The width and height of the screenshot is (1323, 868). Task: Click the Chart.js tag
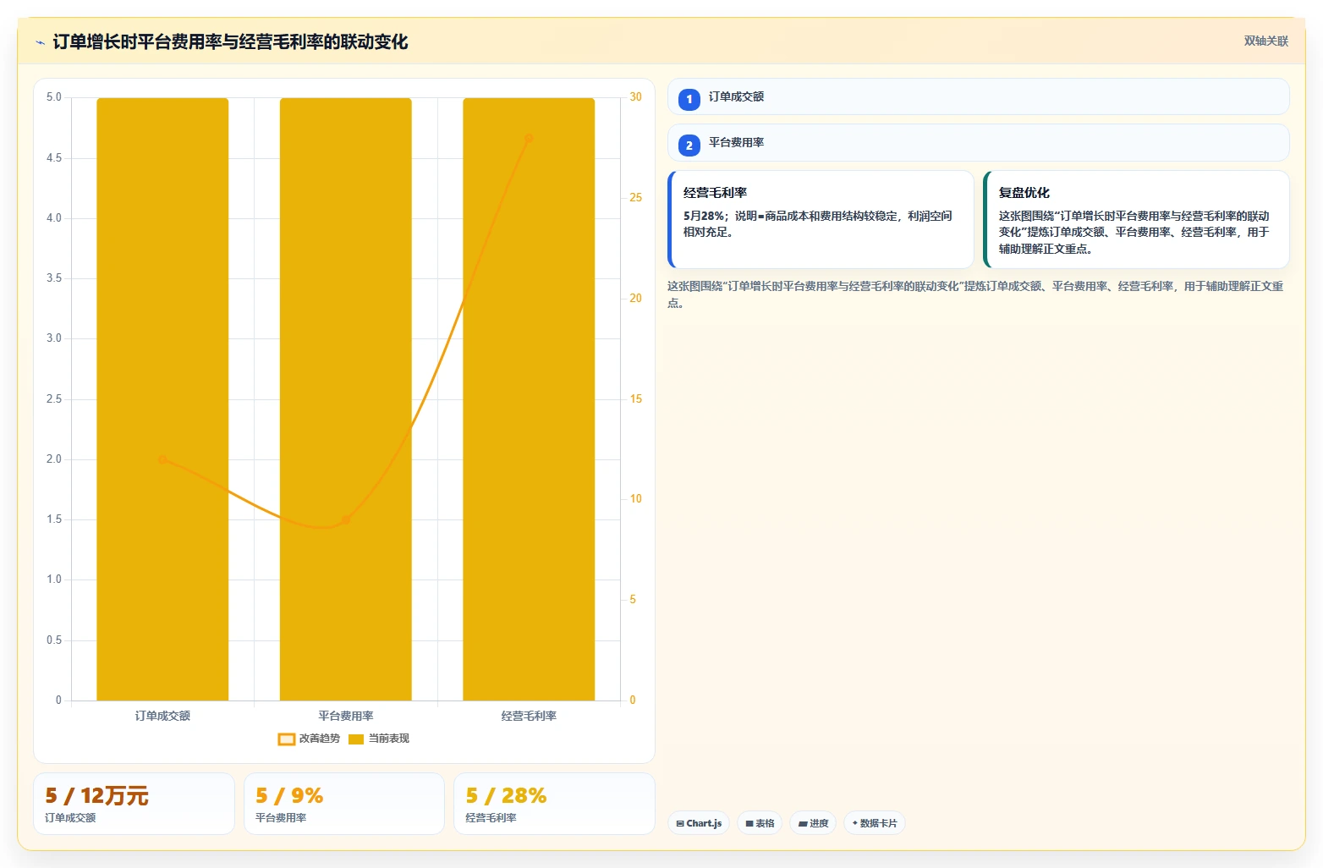(699, 823)
